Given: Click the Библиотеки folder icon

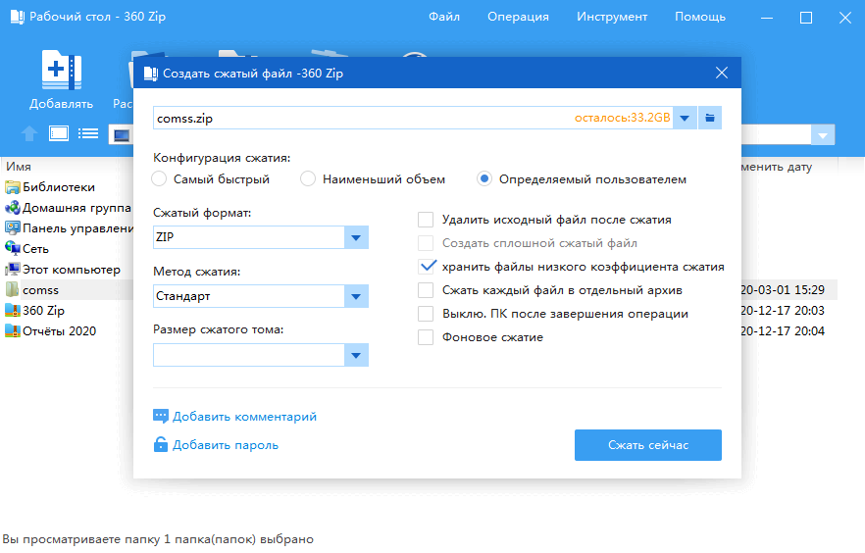Looking at the screenshot, I should (x=12, y=187).
